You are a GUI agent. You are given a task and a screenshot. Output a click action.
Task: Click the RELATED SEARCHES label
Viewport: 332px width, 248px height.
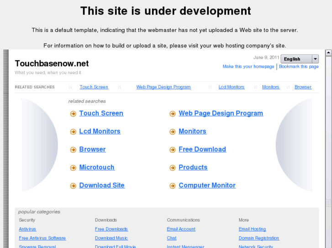(x=35, y=87)
